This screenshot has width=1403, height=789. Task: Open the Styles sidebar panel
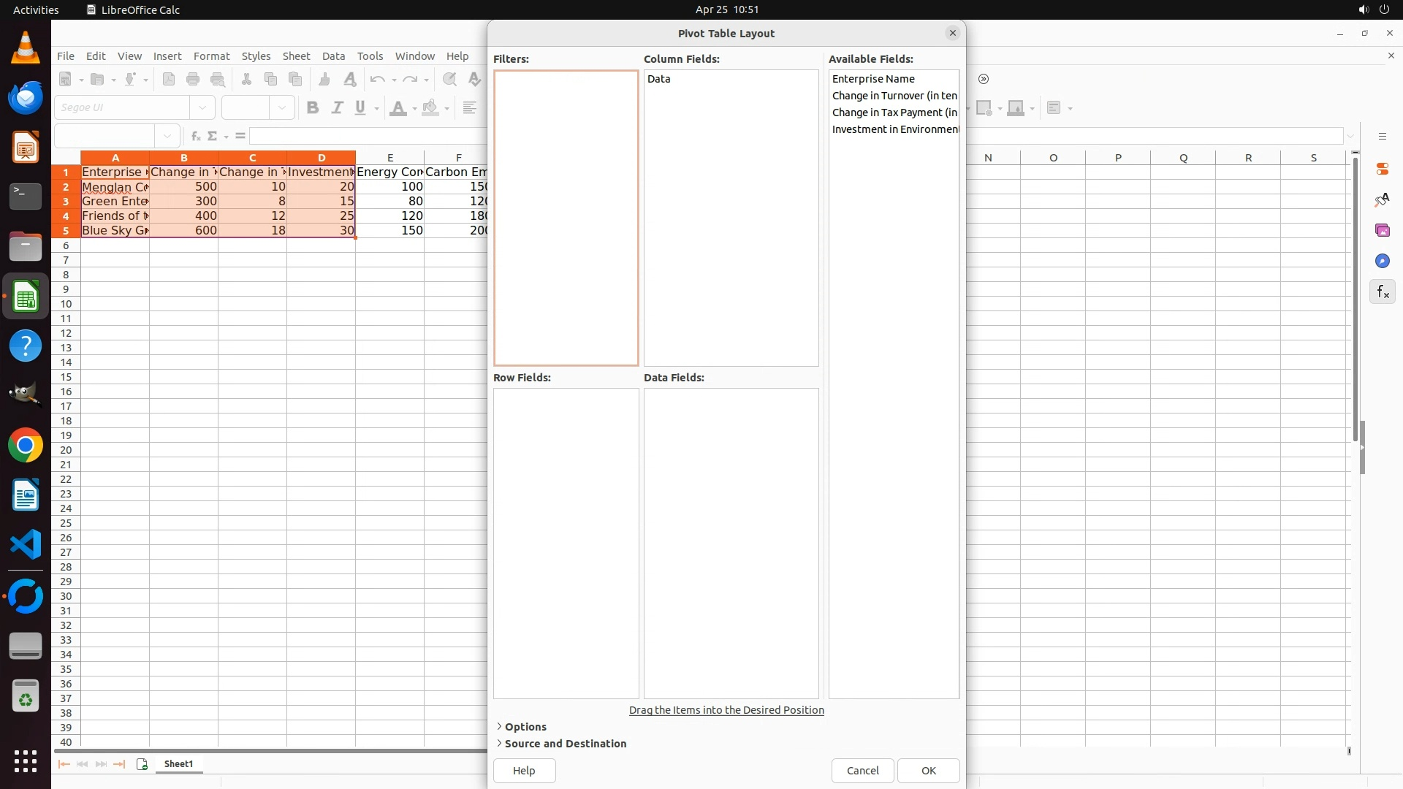[x=1382, y=199]
